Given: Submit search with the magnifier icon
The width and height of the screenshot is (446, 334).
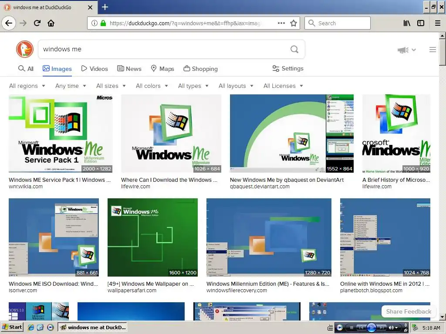Looking at the screenshot, I should tap(294, 49).
